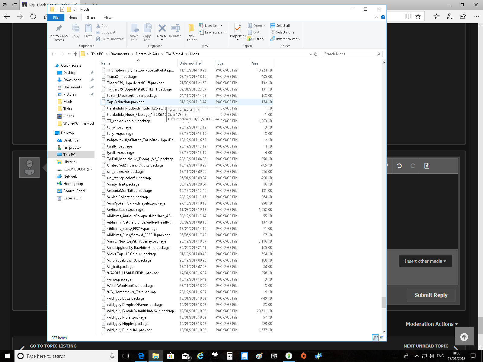This screenshot has height=362, width=483.
Task: Navigate to Electronic Arts breadcrumb
Action: pos(147,54)
